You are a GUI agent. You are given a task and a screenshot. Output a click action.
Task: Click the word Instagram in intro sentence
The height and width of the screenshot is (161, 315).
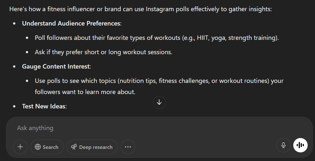click(x=160, y=9)
